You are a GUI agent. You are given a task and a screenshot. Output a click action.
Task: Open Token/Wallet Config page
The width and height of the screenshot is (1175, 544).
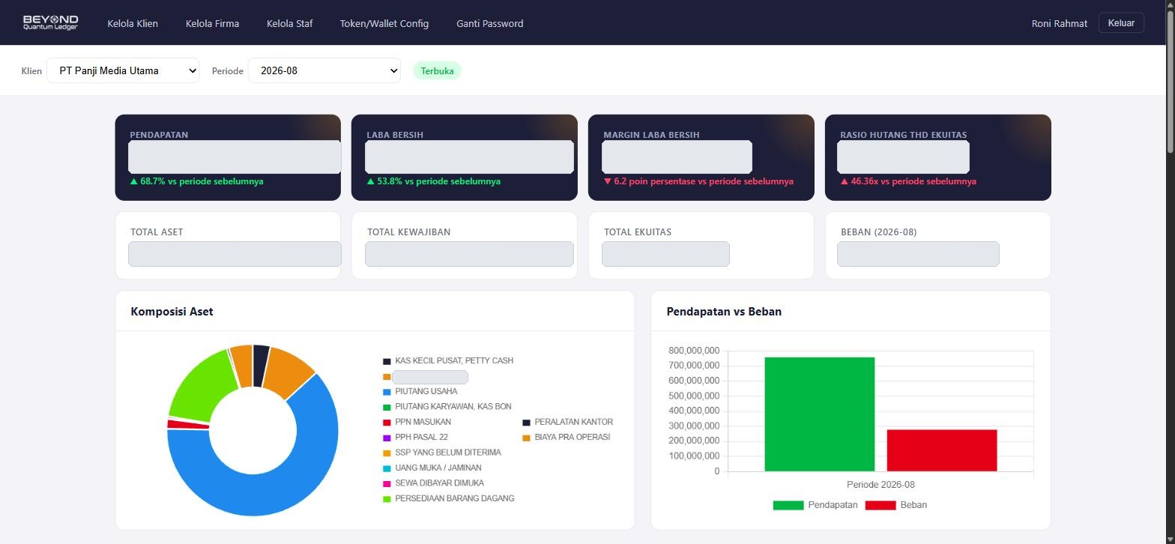click(384, 23)
